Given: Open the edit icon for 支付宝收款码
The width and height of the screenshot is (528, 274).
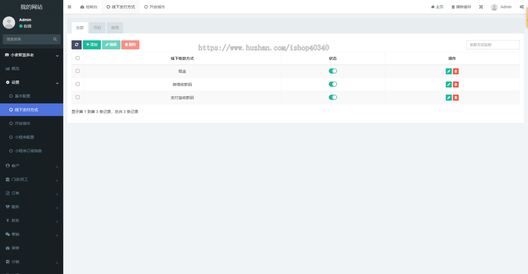Looking at the screenshot, I should point(449,97).
